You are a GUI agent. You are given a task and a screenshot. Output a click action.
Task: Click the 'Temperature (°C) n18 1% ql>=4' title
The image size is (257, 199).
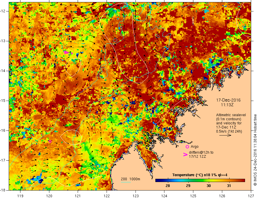click(x=200, y=175)
